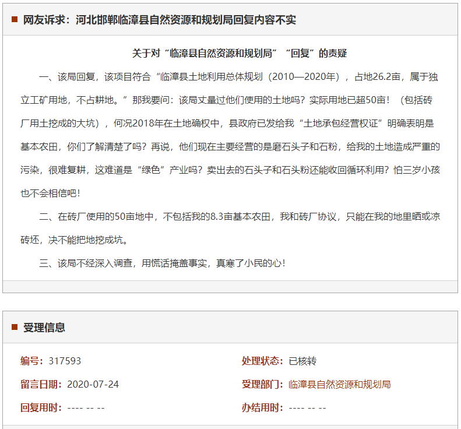Click the 办结用时 field label
The image size is (461, 429).
click(262, 408)
